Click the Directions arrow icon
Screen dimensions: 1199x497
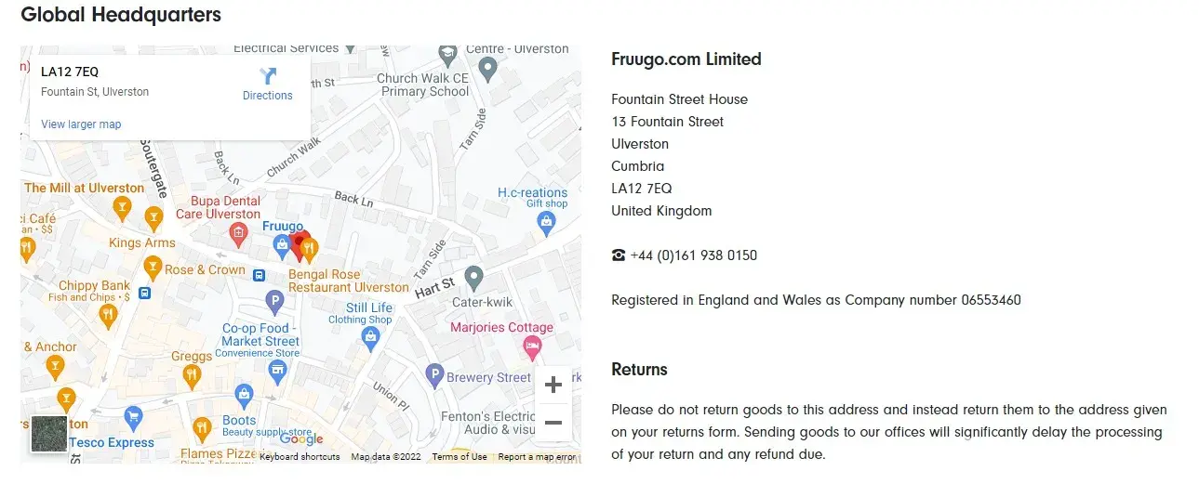click(x=268, y=76)
